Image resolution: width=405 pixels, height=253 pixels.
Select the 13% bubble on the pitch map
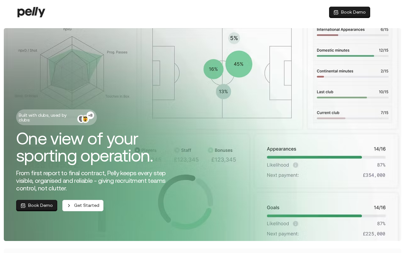click(x=223, y=91)
